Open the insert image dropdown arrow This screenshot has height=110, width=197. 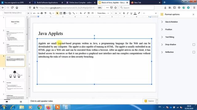[x=67, y=13]
